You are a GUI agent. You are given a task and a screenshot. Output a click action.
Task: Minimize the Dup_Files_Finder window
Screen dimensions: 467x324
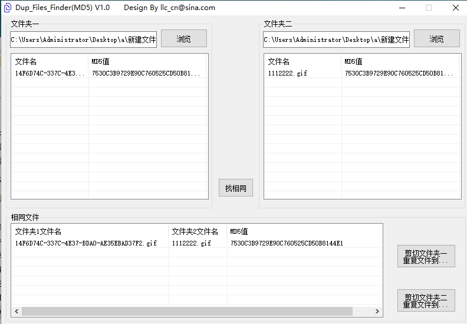tap(402, 8)
